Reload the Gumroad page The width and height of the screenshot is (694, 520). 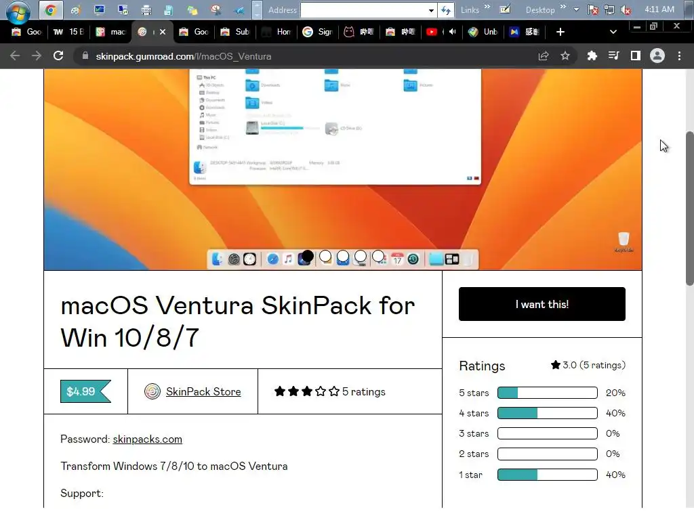[58, 56]
